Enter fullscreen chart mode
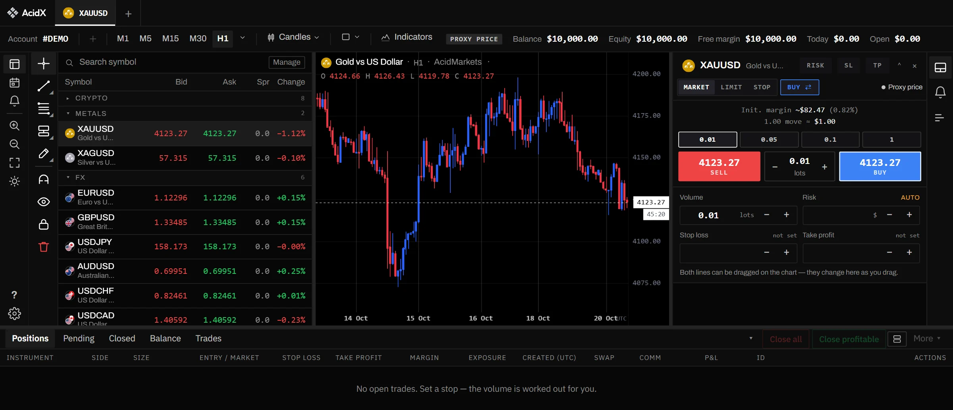Image resolution: width=953 pixels, height=410 pixels. pyautogui.click(x=14, y=163)
